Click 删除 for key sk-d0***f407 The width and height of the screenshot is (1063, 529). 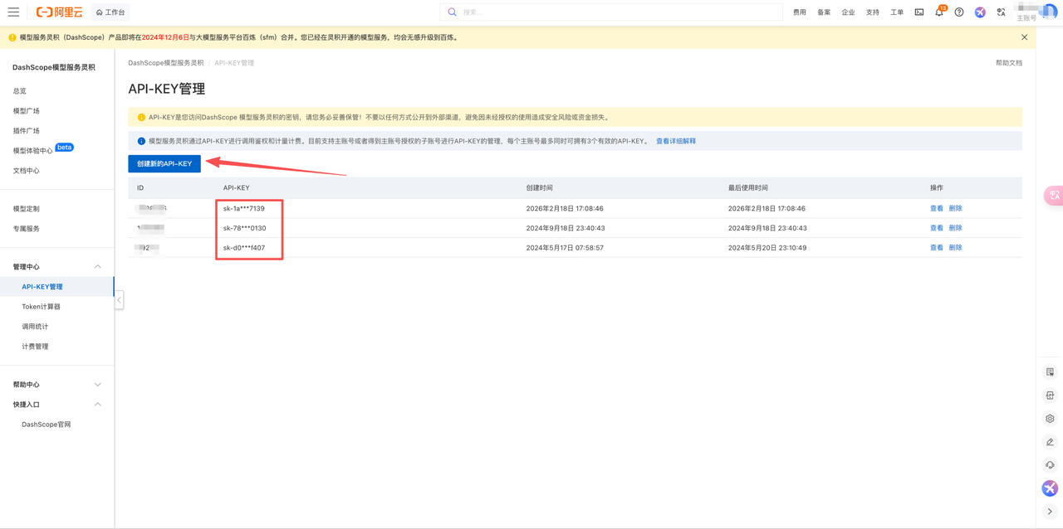coord(956,248)
